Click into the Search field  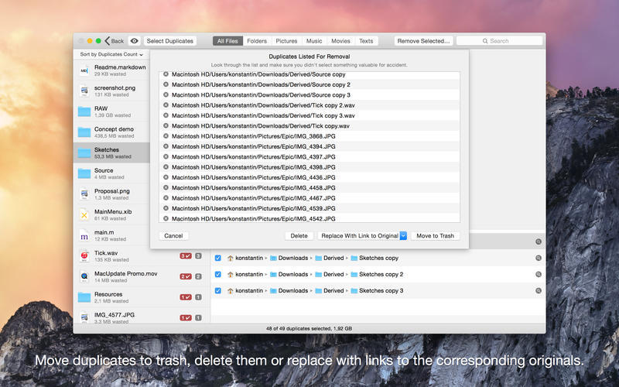click(499, 41)
